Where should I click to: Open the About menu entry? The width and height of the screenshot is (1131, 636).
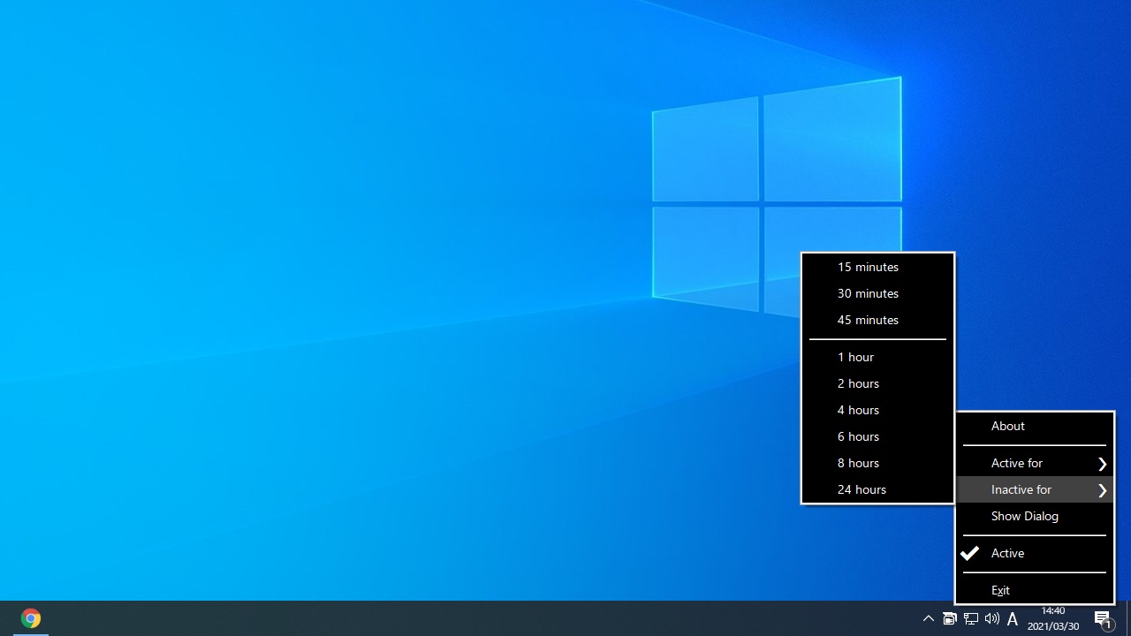point(1035,427)
